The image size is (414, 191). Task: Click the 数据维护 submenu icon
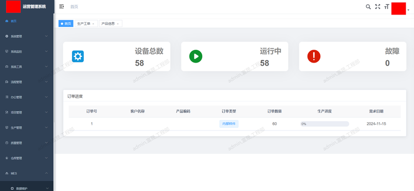coord(12,188)
